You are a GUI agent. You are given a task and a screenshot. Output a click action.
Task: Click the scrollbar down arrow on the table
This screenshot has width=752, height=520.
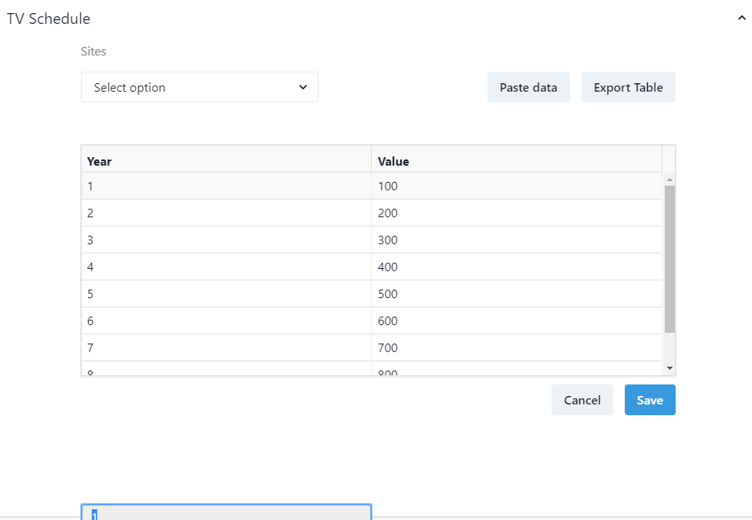(x=669, y=367)
